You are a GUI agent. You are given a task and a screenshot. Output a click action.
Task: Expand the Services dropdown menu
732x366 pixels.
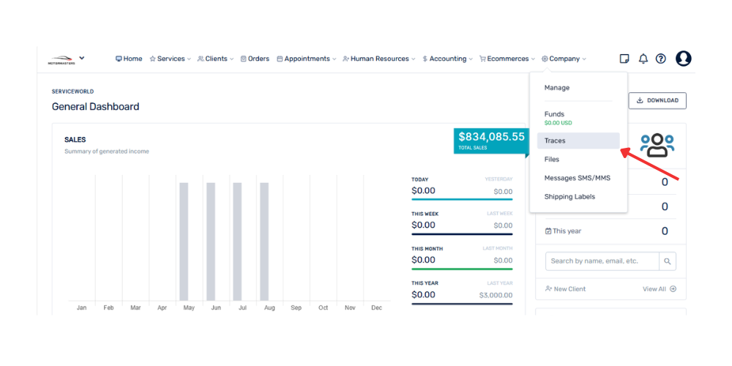coord(171,59)
